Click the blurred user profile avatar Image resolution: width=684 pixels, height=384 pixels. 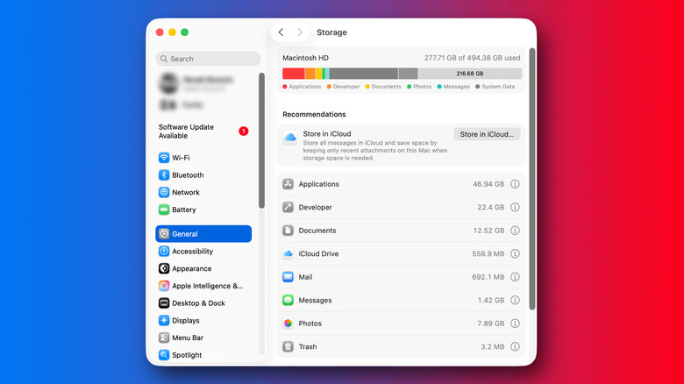pos(169,83)
